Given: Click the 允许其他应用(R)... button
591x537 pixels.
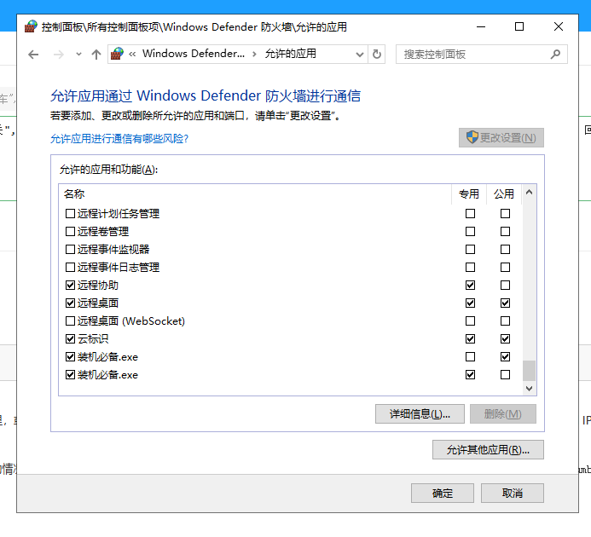Looking at the screenshot, I should (x=488, y=449).
